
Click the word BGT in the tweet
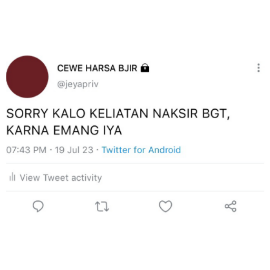215,113
